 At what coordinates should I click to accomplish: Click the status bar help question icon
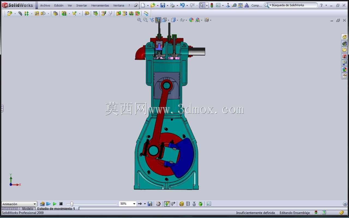(324, 213)
